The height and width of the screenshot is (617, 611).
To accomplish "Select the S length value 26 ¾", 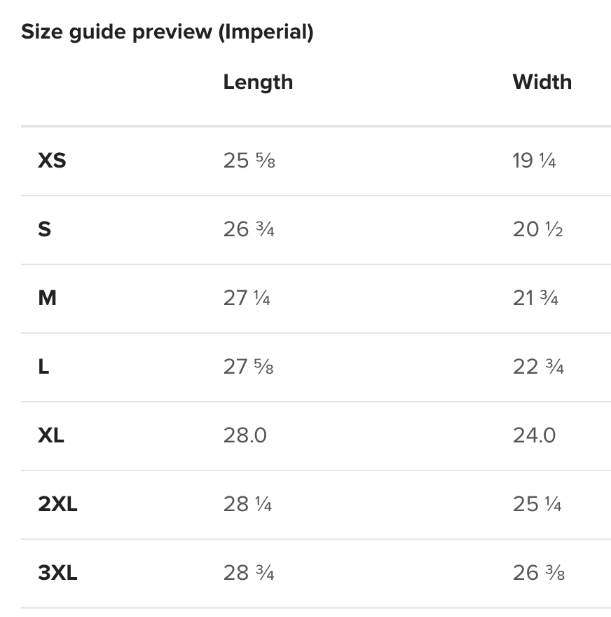I will tap(249, 229).
